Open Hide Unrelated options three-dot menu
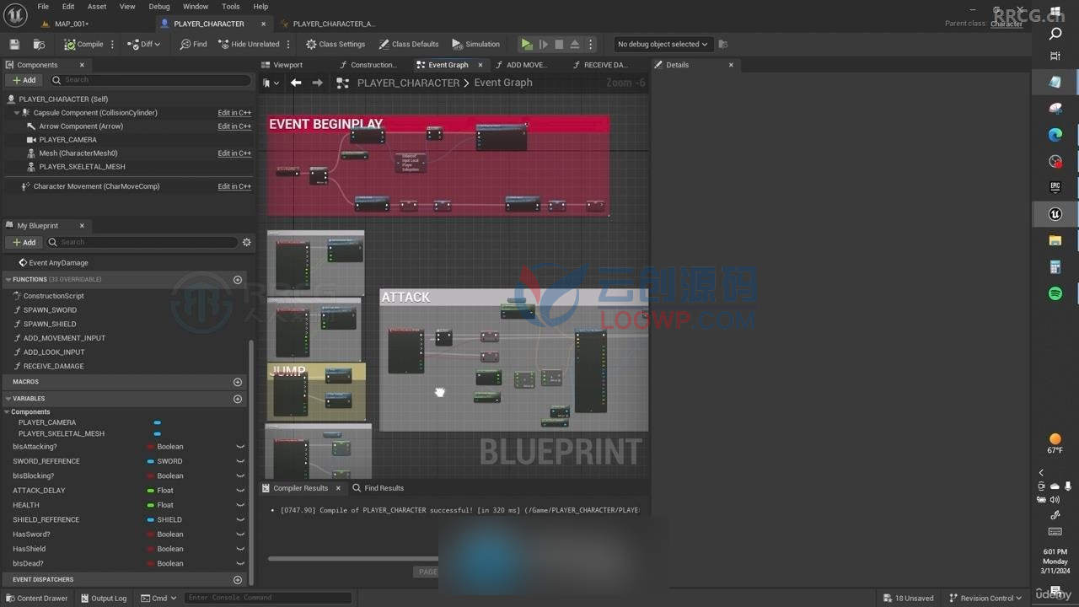Viewport: 1079px width, 607px height. point(288,44)
